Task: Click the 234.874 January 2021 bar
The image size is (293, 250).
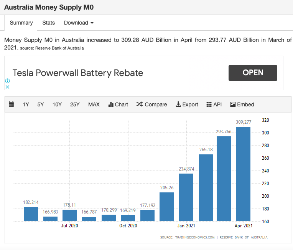Action: coord(186,197)
